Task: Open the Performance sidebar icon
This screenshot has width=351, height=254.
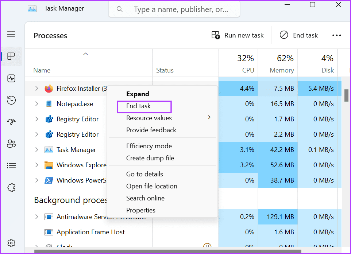Action: pyautogui.click(x=11, y=78)
